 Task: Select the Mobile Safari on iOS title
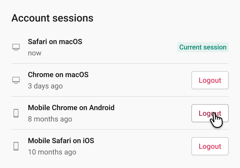coord(61,141)
